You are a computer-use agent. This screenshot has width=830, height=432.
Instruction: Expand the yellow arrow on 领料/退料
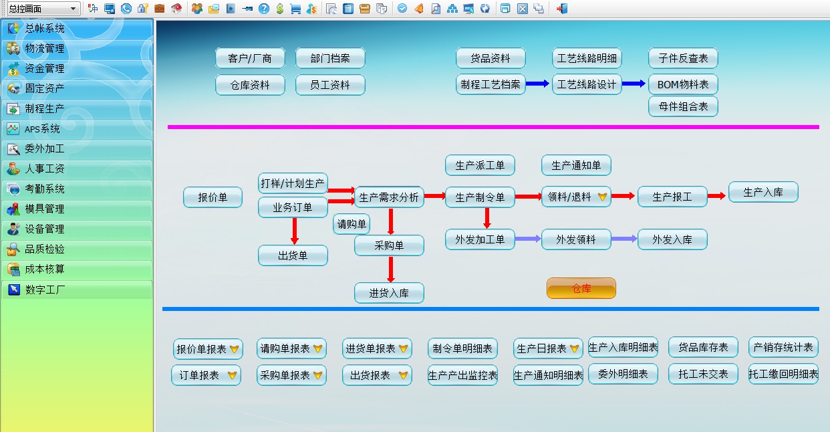point(603,197)
